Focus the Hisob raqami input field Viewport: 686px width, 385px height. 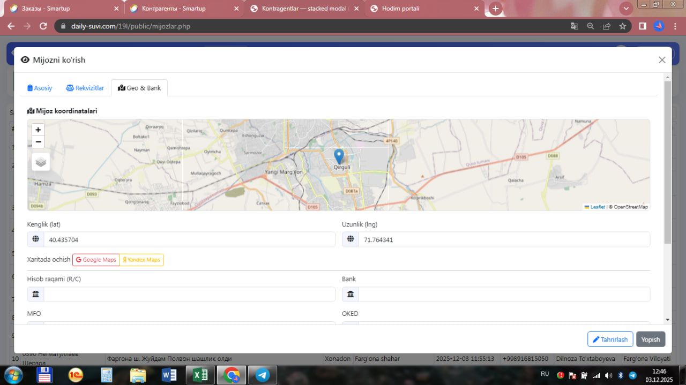coord(189,294)
